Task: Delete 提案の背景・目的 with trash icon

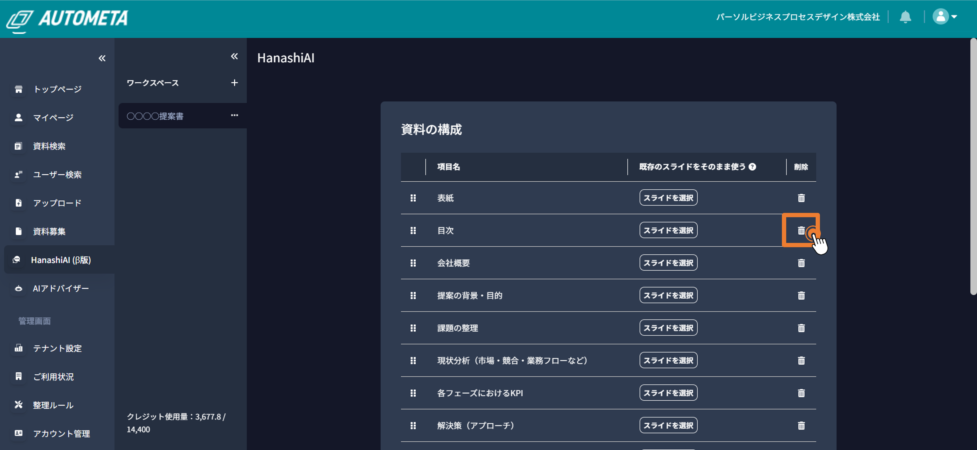Action: point(801,295)
